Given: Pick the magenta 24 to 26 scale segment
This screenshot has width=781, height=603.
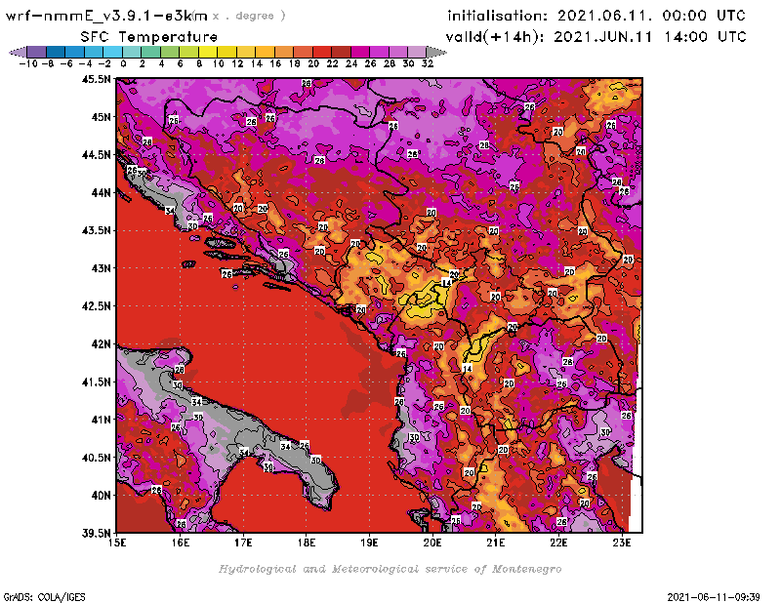Looking at the screenshot, I should (360, 52).
